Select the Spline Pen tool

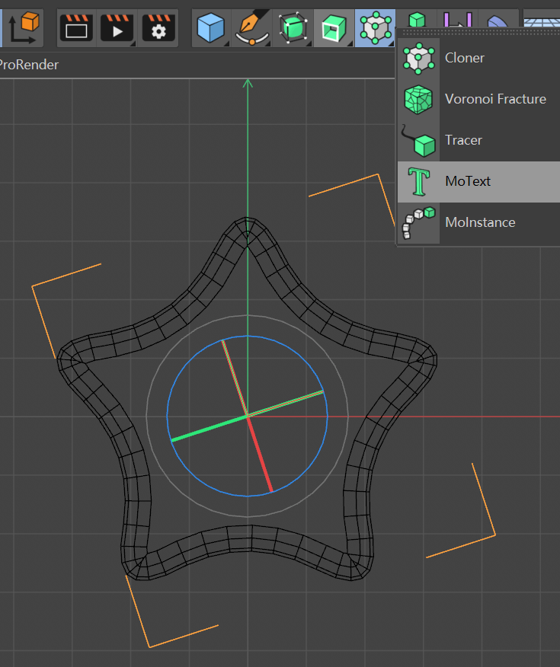[252, 28]
